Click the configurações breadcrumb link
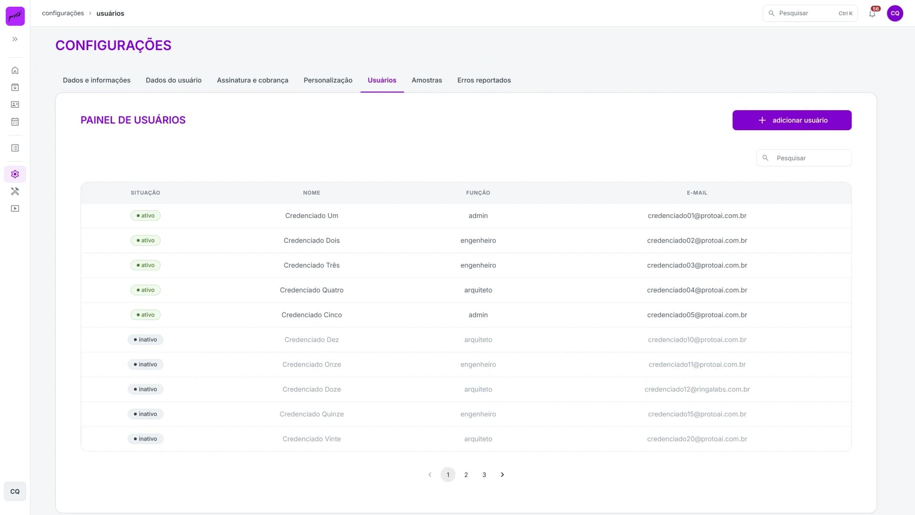 click(x=63, y=13)
